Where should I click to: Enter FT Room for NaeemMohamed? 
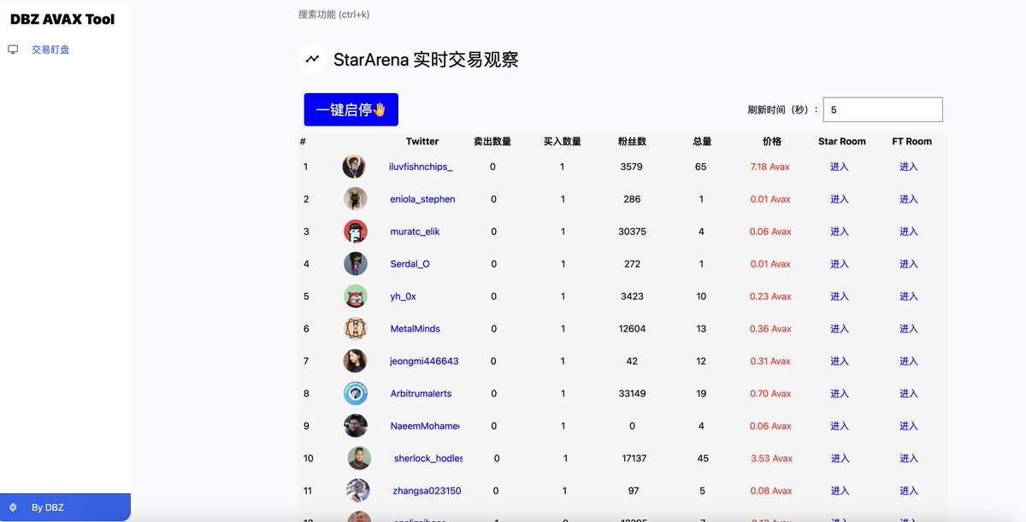point(908,426)
